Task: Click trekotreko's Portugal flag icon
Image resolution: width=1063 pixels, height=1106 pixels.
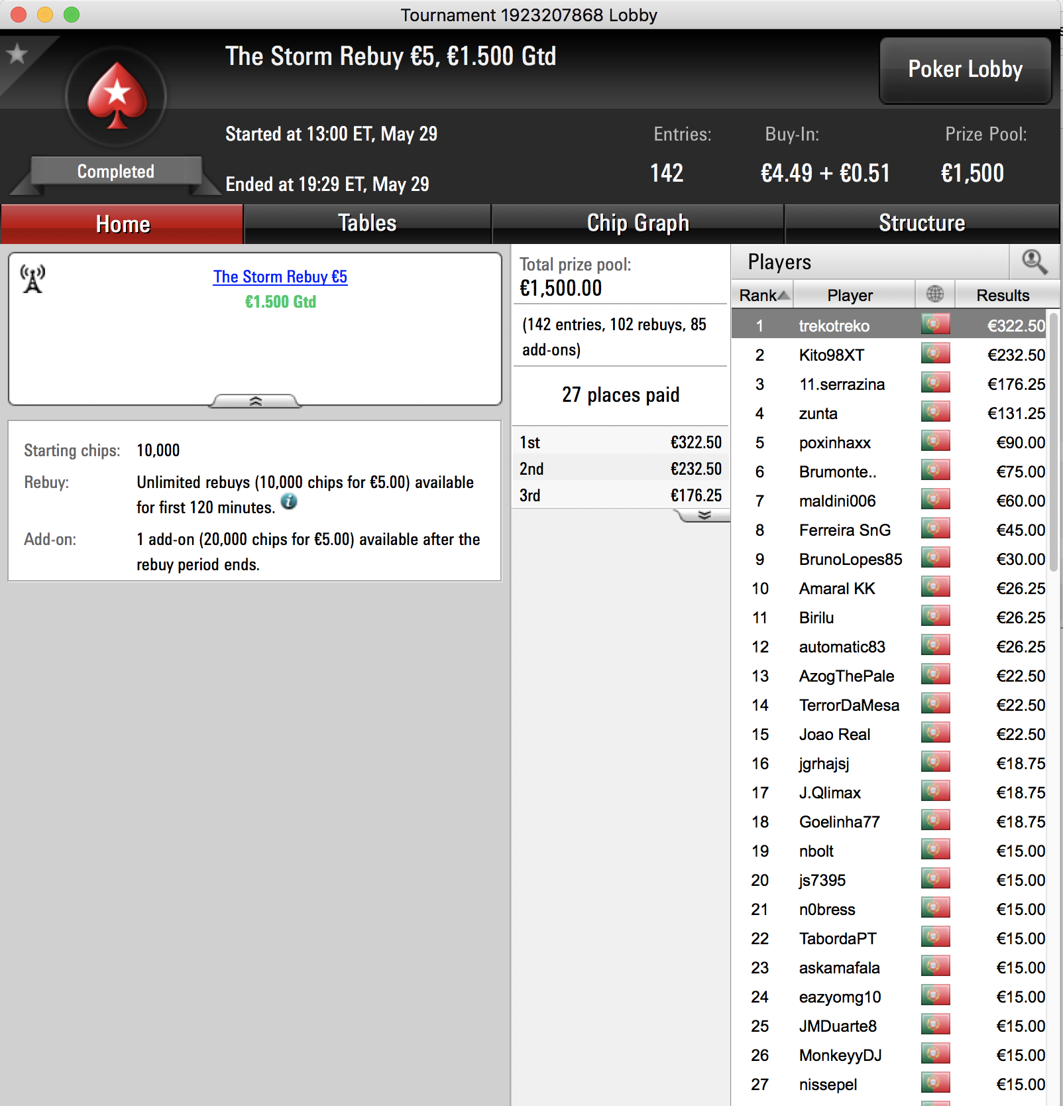Action: click(x=935, y=325)
